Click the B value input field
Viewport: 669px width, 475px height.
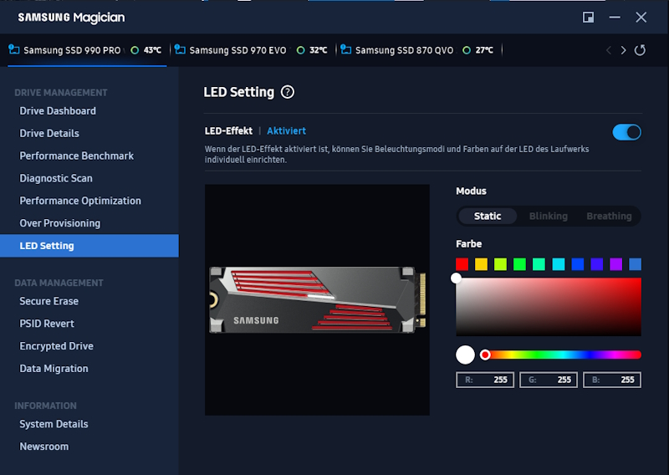point(612,380)
